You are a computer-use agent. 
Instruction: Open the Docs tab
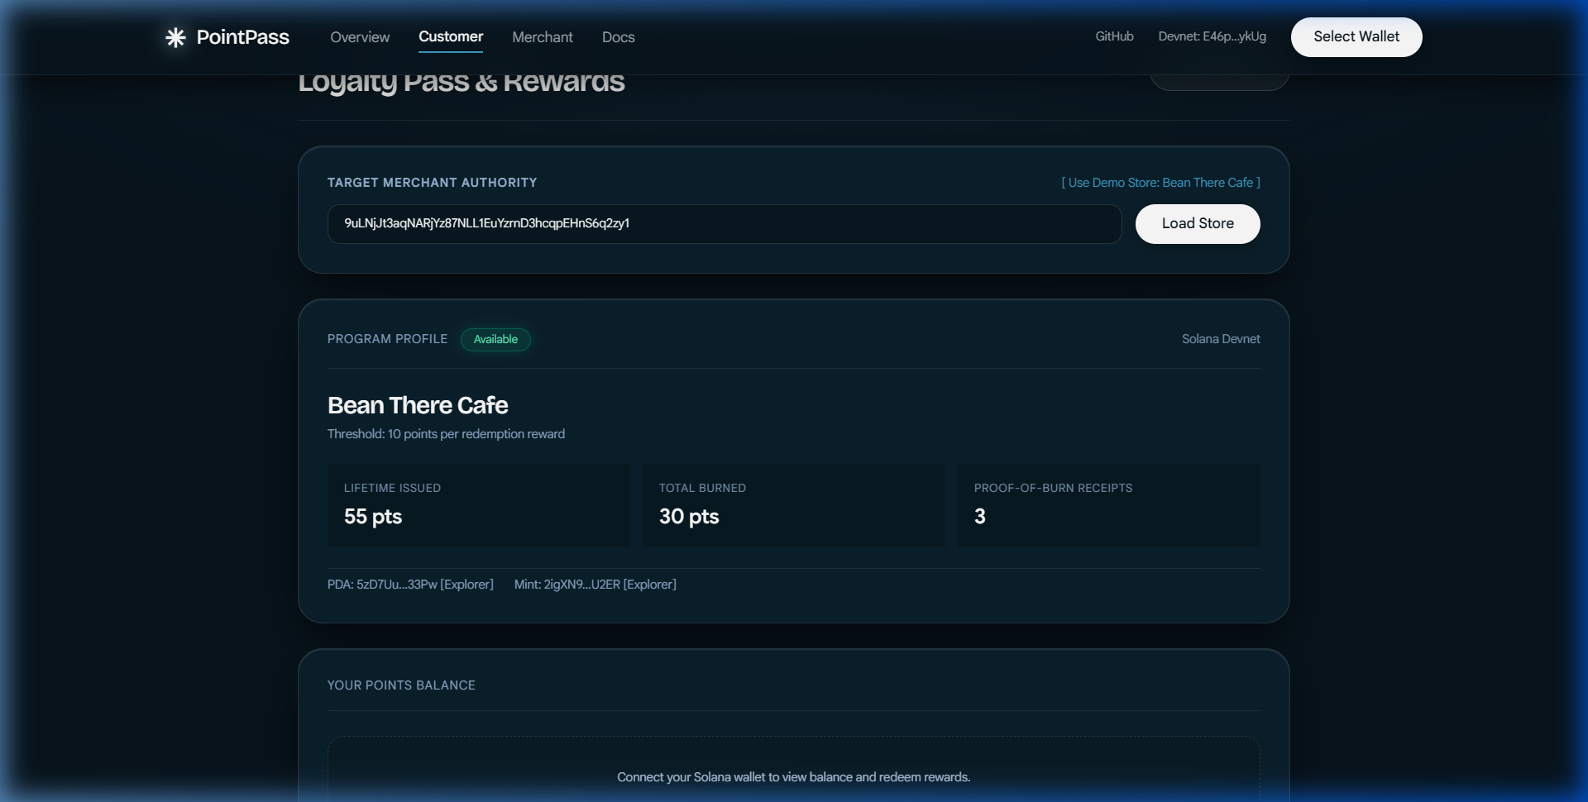click(619, 37)
